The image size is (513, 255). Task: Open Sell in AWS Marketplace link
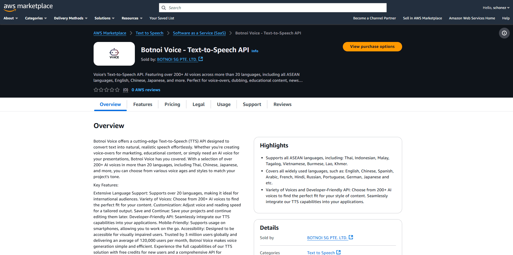(x=422, y=18)
